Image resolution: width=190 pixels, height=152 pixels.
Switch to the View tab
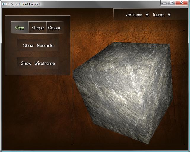click(x=20, y=28)
